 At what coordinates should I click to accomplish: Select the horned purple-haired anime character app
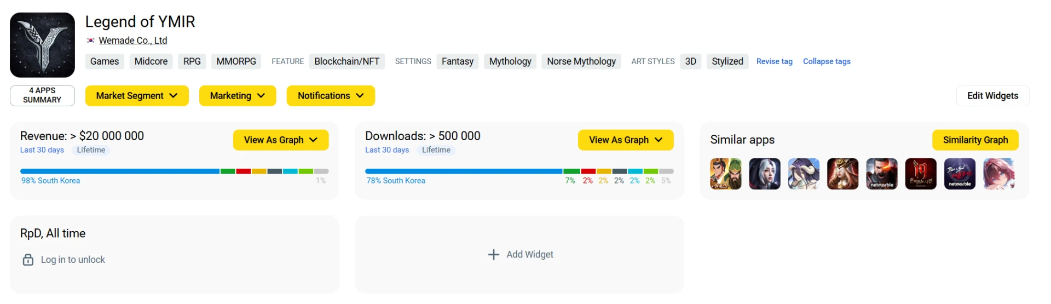[x=804, y=174]
